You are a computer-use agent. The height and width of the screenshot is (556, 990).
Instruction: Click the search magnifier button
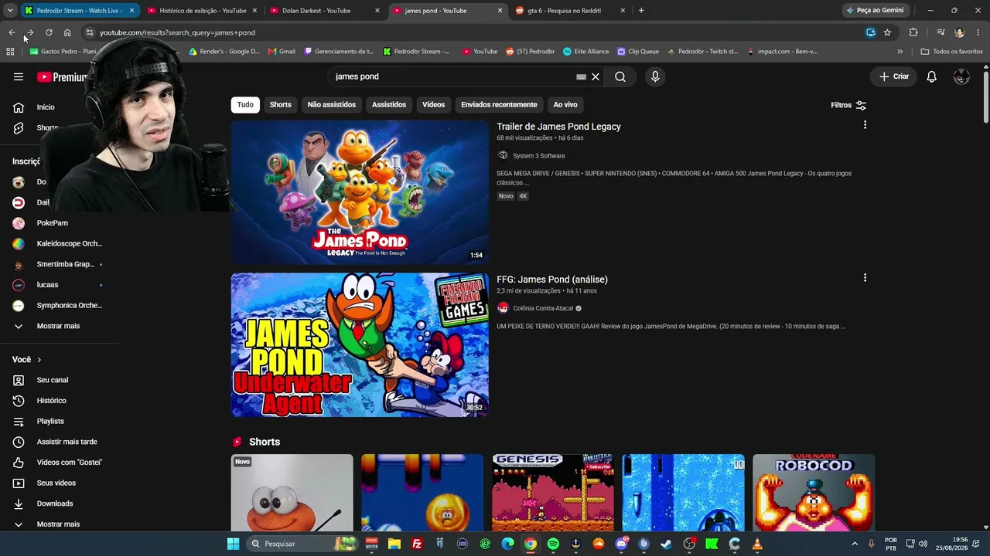[x=620, y=76]
